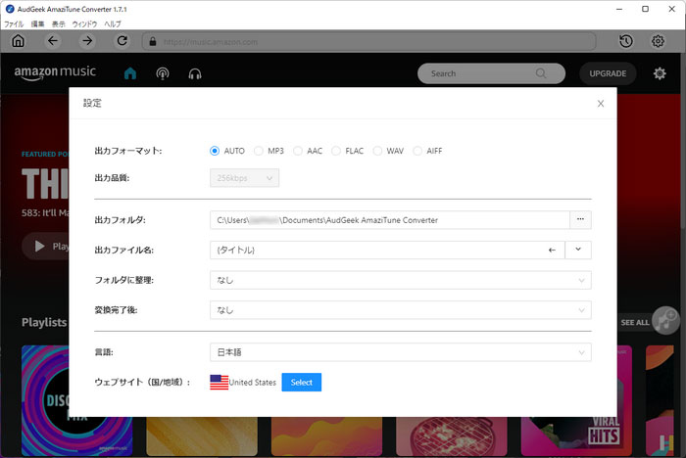The image size is (686, 458).
Task: Click the Play button on featured podcast
Action: (x=46, y=246)
